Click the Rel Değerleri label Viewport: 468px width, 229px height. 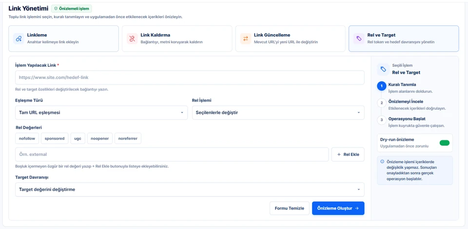(x=29, y=127)
